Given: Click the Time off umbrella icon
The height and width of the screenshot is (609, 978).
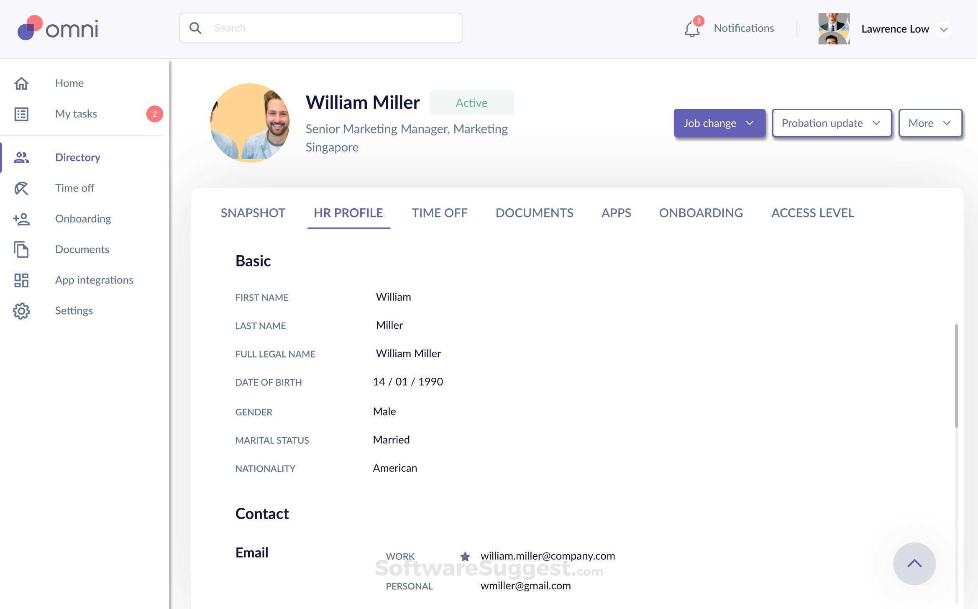Looking at the screenshot, I should (x=21, y=188).
